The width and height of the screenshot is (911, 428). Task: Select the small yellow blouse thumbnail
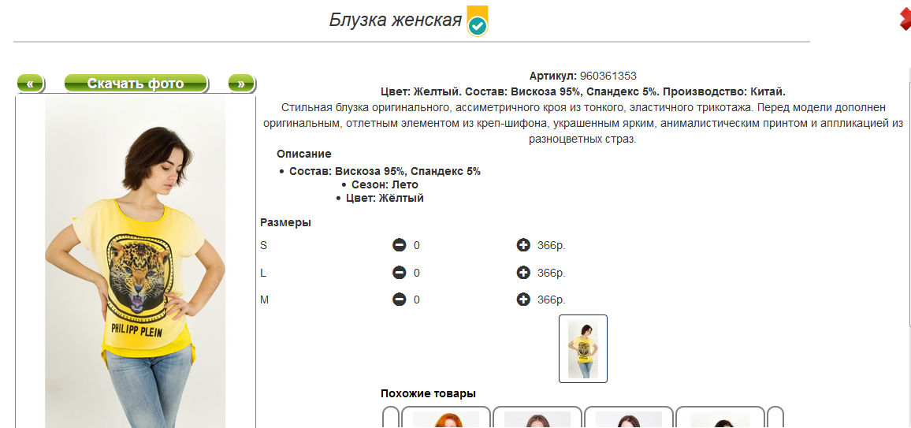(582, 348)
